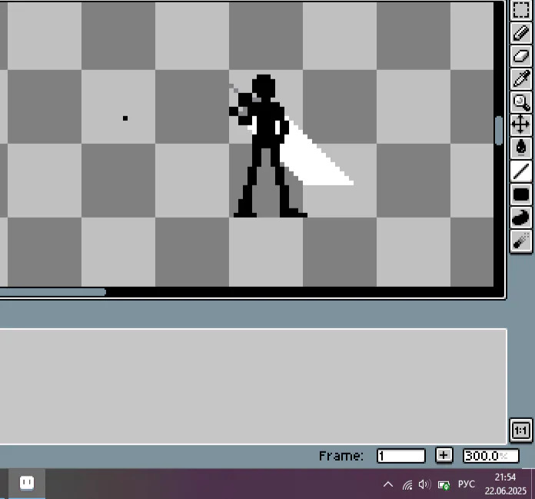This screenshot has height=499, width=535.
Task: Click the Frame number input field
Action: click(401, 456)
